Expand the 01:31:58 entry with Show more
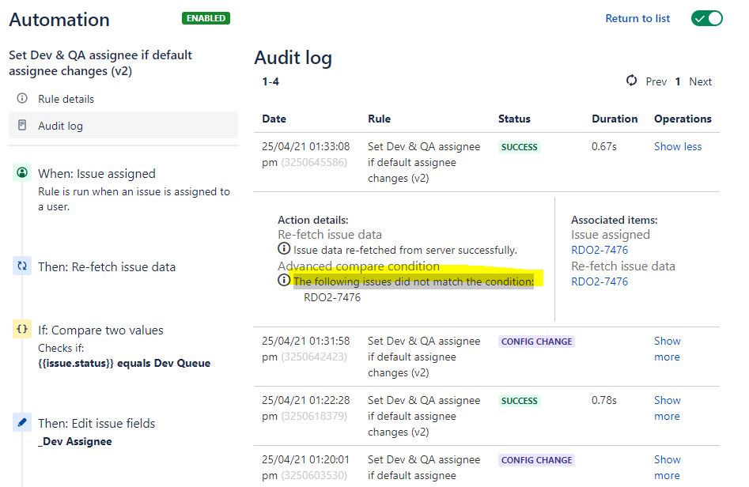 coord(667,349)
